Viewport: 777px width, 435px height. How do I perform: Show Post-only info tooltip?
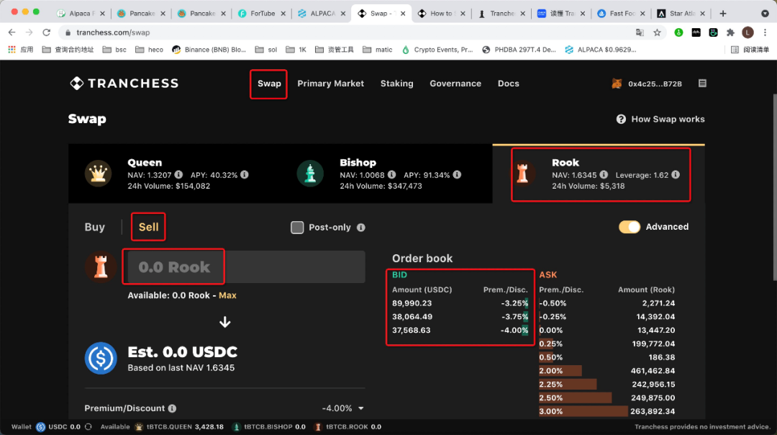point(360,227)
